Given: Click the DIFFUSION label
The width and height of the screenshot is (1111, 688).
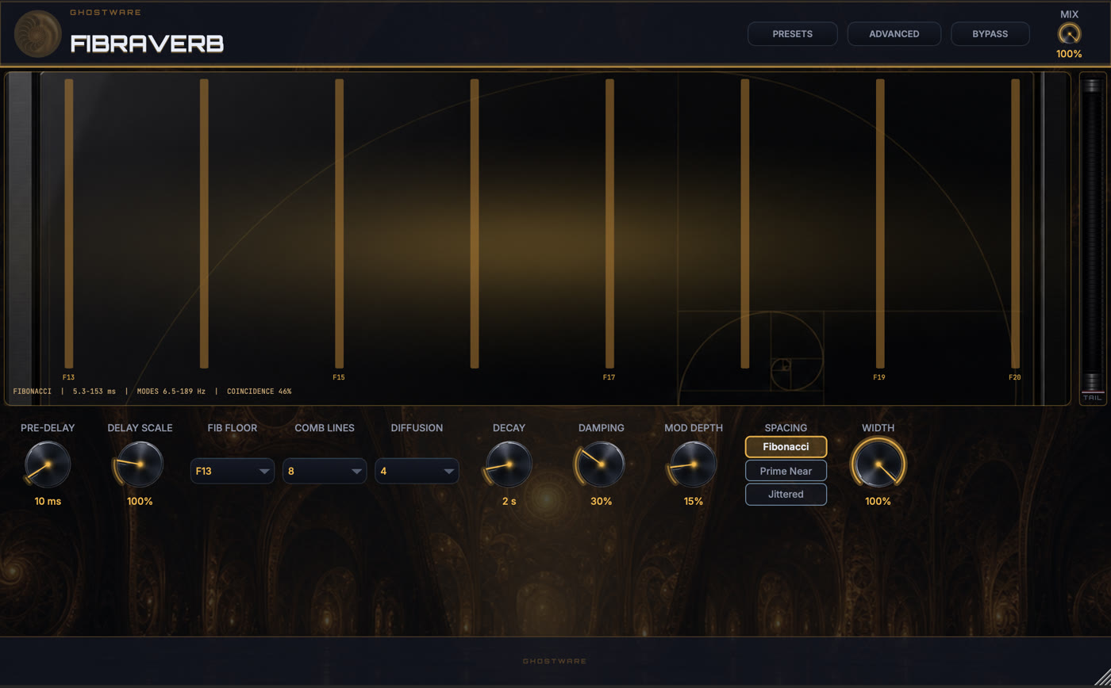Looking at the screenshot, I should pyautogui.click(x=417, y=428).
